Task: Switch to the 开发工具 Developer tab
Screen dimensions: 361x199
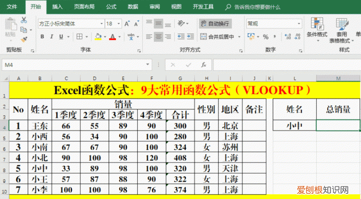Action: (203, 7)
